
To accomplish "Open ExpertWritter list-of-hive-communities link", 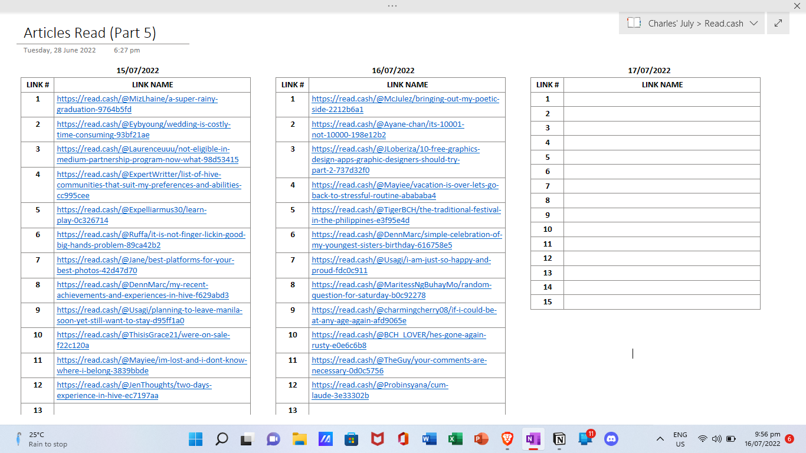I will click(x=149, y=185).
